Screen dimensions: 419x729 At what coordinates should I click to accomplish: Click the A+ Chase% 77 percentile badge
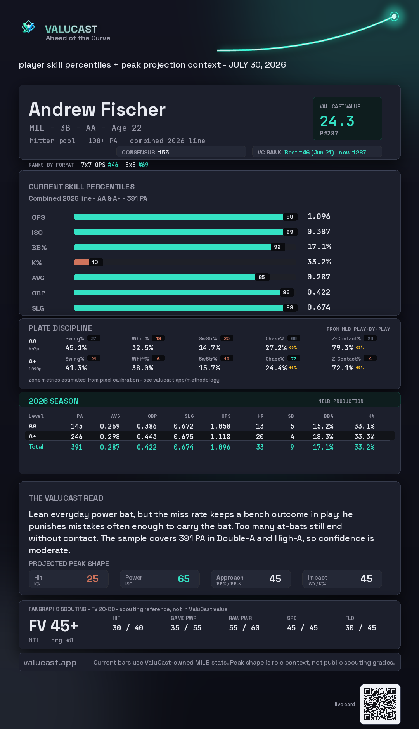tap(294, 359)
